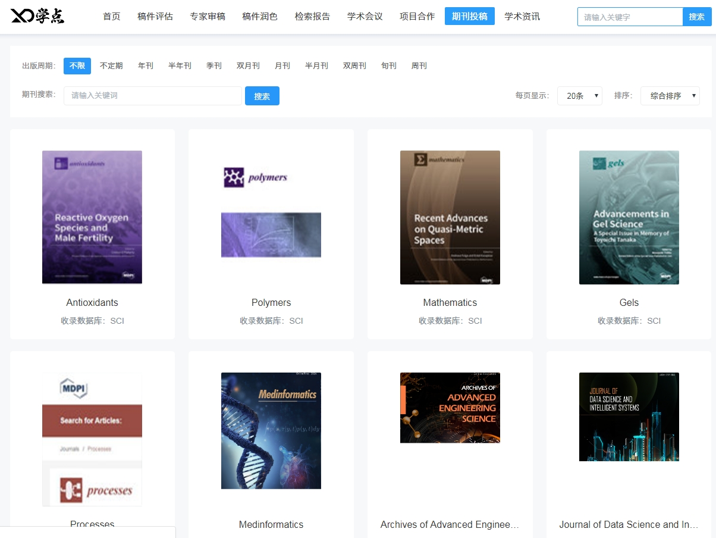Open the 学术资讯 page
This screenshot has width=716, height=538.
[522, 17]
